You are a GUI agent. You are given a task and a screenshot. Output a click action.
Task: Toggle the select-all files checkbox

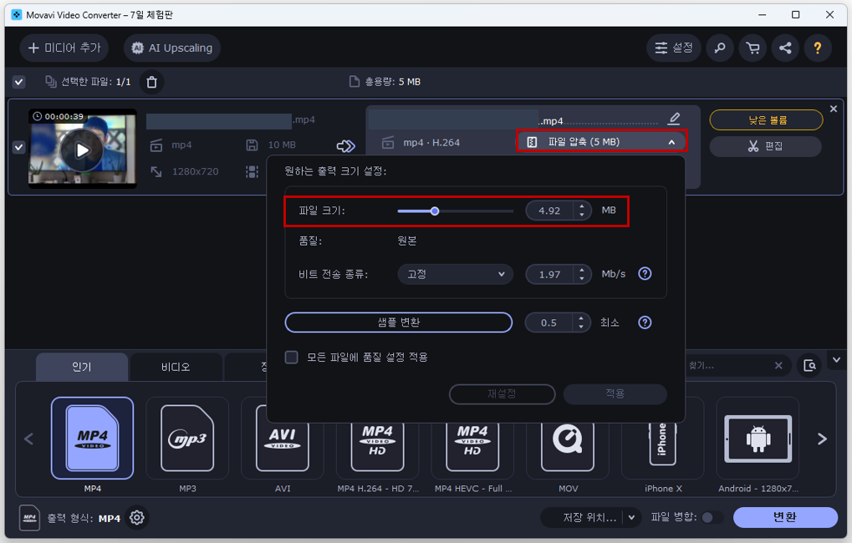point(19,82)
